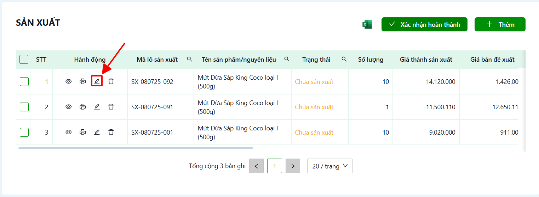The width and height of the screenshot is (539, 197).
Task: Select the row 3 checkbox
Action: (x=24, y=132)
